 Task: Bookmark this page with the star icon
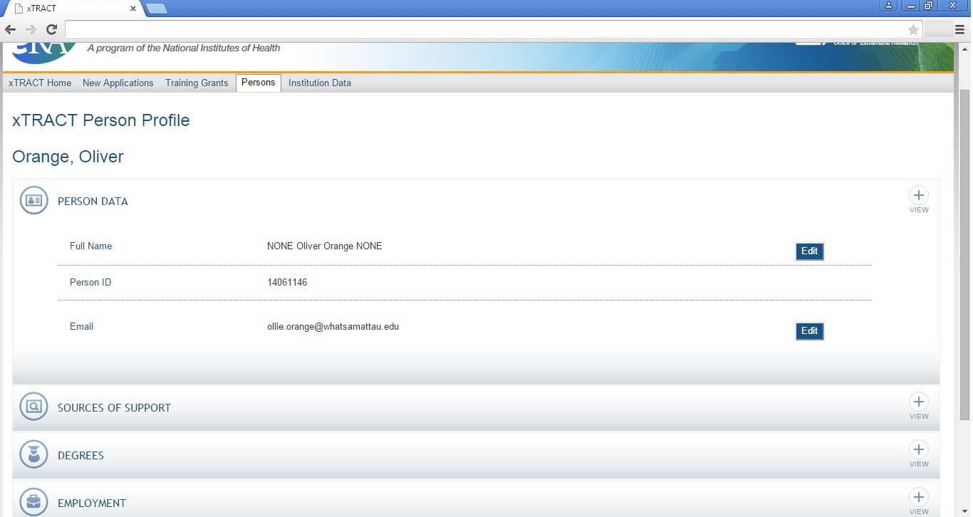tap(913, 29)
